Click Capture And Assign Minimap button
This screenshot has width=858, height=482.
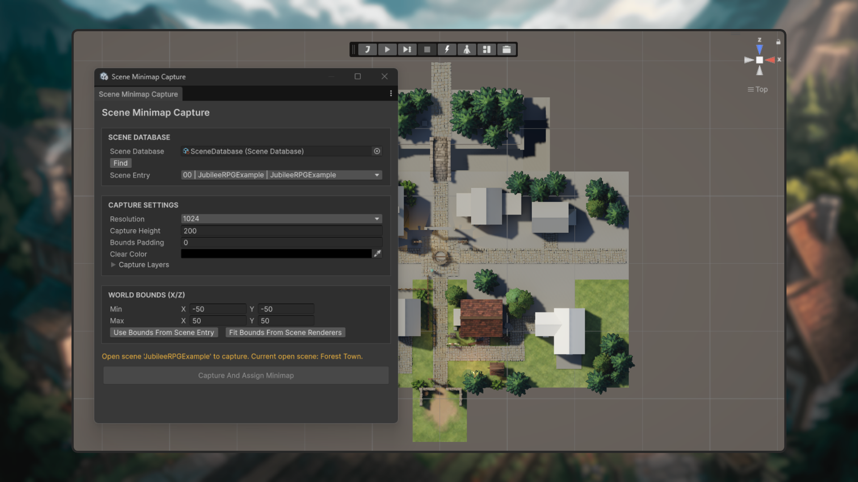(x=246, y=375)
